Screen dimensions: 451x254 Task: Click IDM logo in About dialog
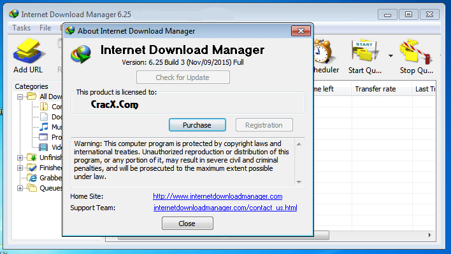(x=81, y=54)
